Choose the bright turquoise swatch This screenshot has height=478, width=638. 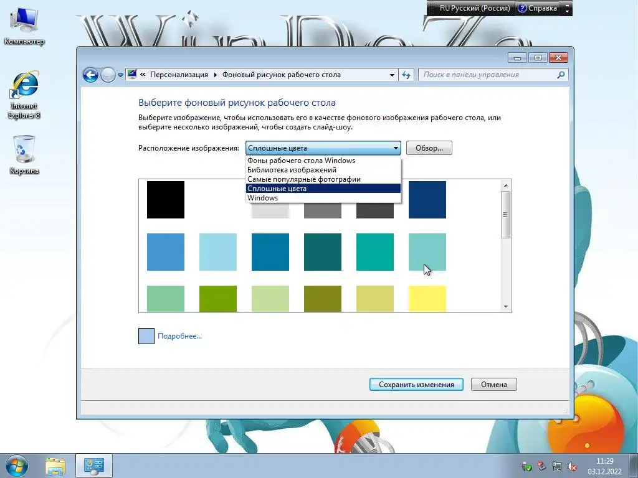pos(374,252)
